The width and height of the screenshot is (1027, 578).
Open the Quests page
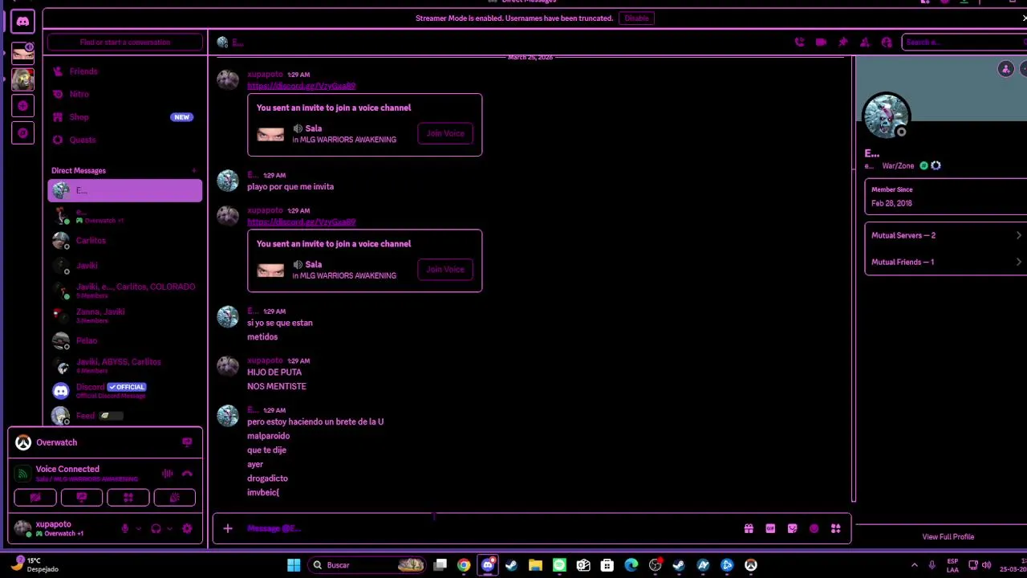[x=125, y=140]
